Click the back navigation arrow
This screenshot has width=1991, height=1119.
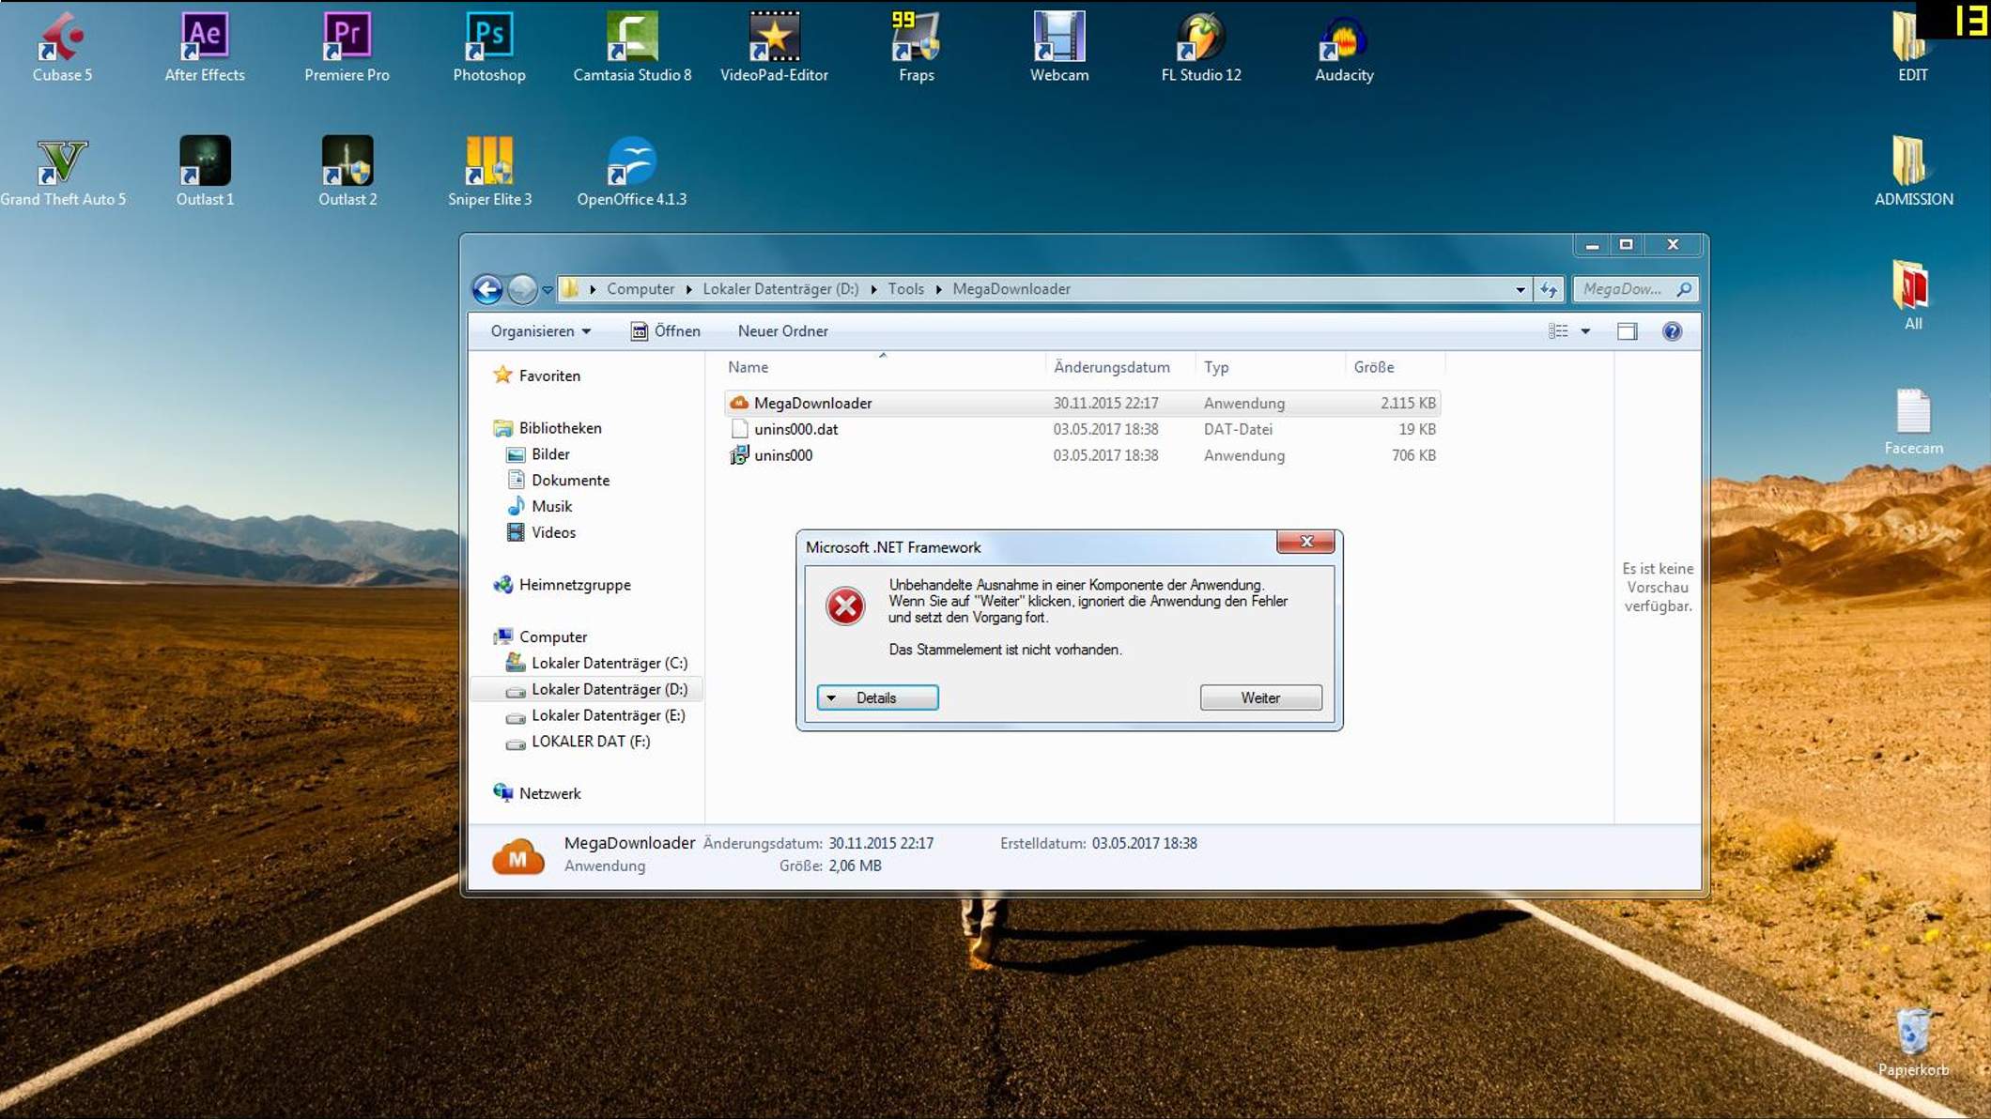point(487,289)
